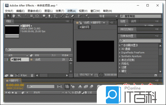Select the Clone Stamp tool

[x=67, y=16]
